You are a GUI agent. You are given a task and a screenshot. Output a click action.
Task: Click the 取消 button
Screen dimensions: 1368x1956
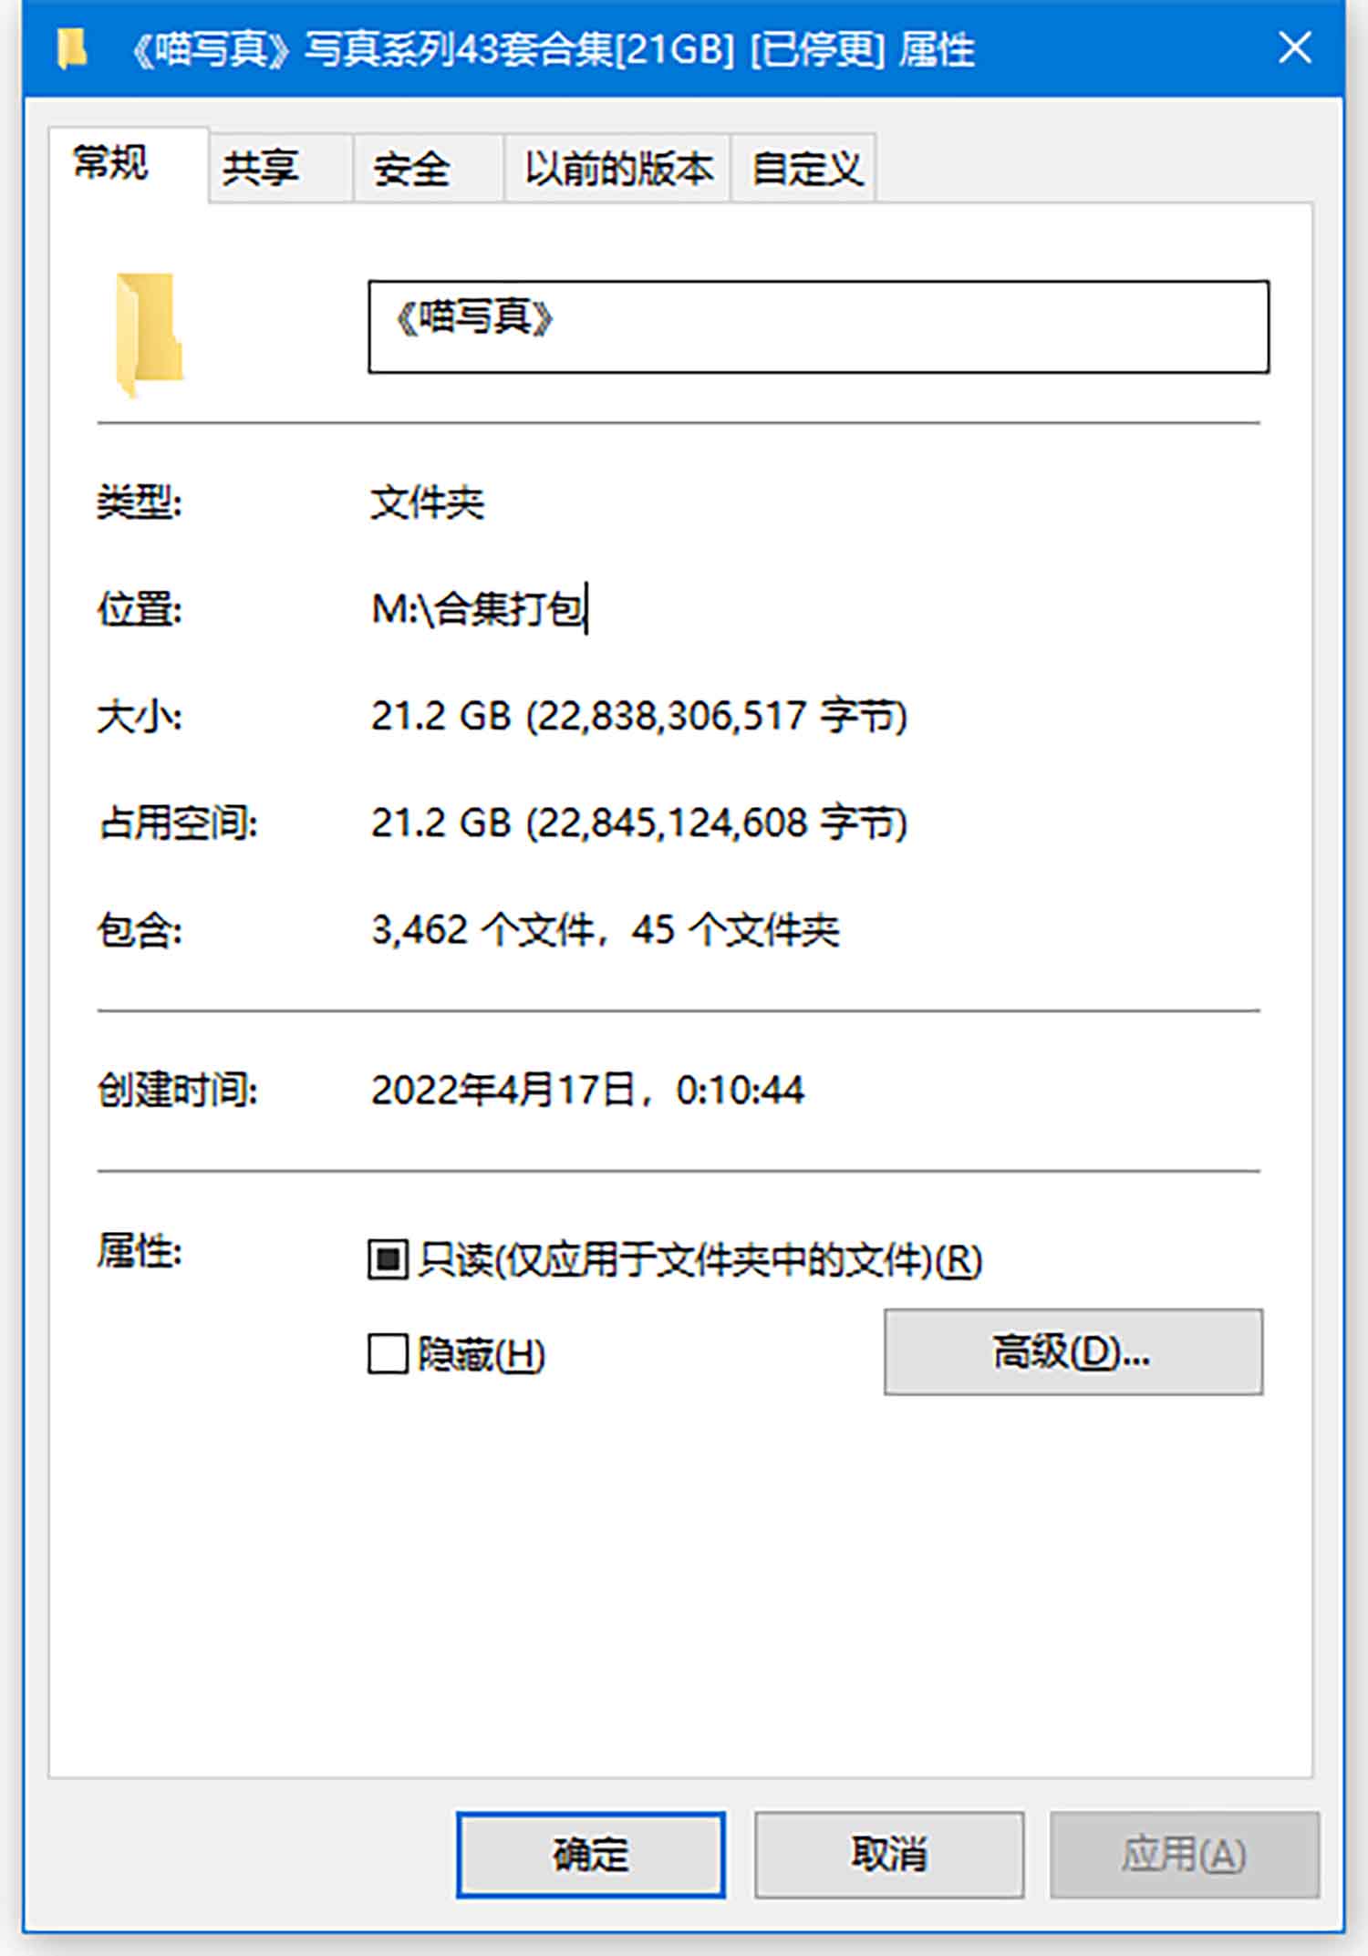tap(889, 1855)
